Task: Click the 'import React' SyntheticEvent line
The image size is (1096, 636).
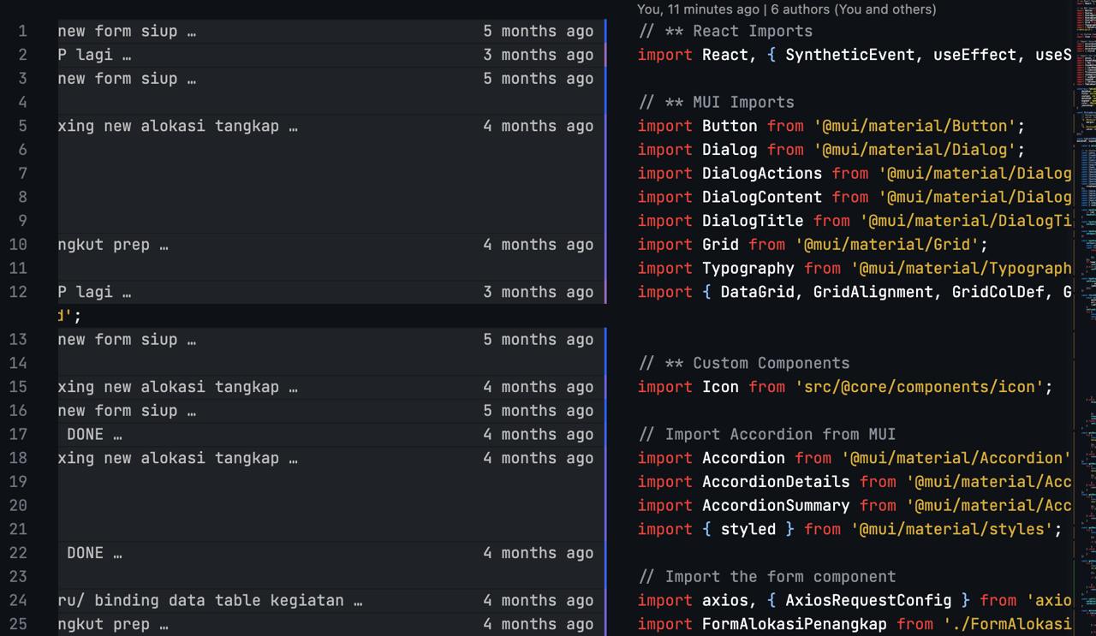Action: click(x=855, y=55)
